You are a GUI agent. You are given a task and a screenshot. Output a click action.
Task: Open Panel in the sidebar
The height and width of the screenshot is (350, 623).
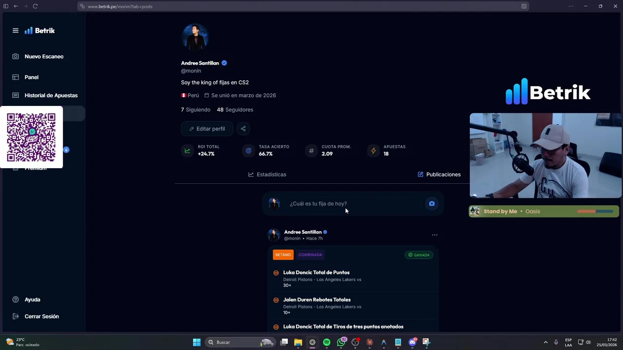[32, 77]
